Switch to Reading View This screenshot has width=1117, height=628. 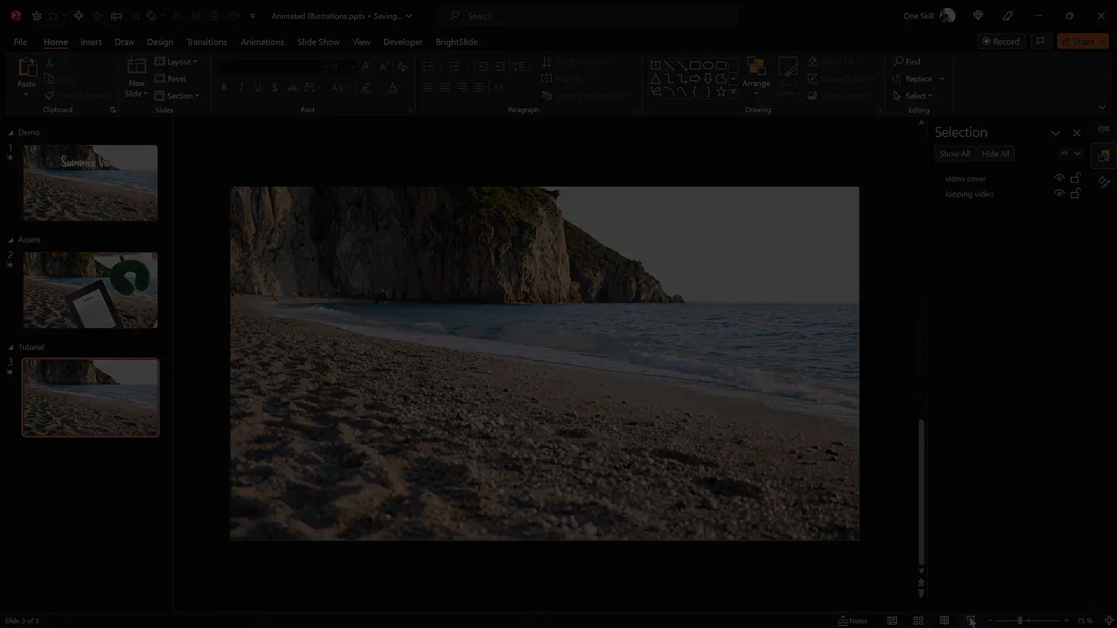pyautogui.click(x=944, y=620)
